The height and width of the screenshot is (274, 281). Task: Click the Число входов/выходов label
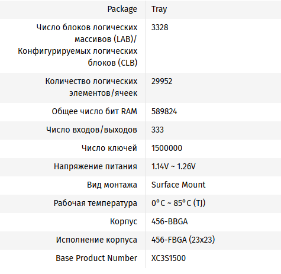[x=92, y=130]
